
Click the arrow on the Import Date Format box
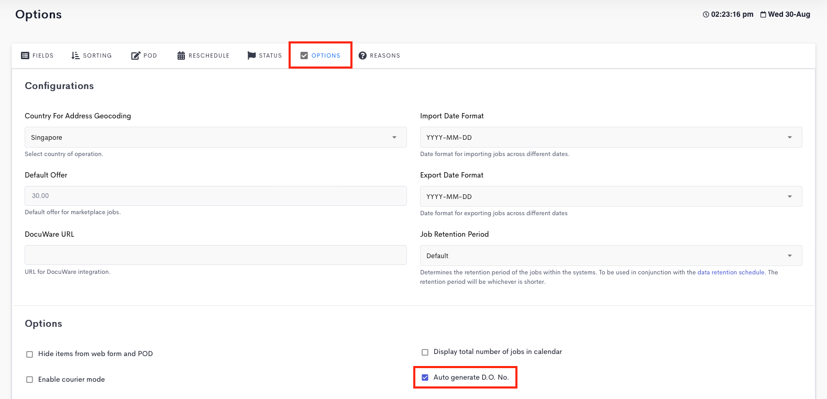[x=790, y=137]
